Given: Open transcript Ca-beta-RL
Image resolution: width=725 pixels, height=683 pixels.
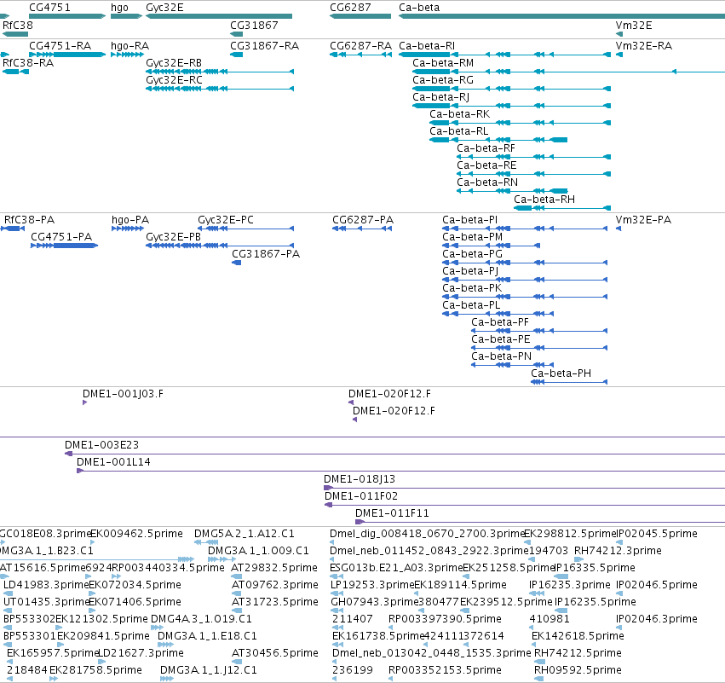Looking at the screenshot, I should pos(458,131).
